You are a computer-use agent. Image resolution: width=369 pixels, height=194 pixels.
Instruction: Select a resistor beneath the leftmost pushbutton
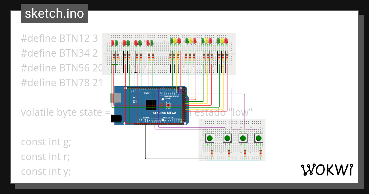pos(212,153)
